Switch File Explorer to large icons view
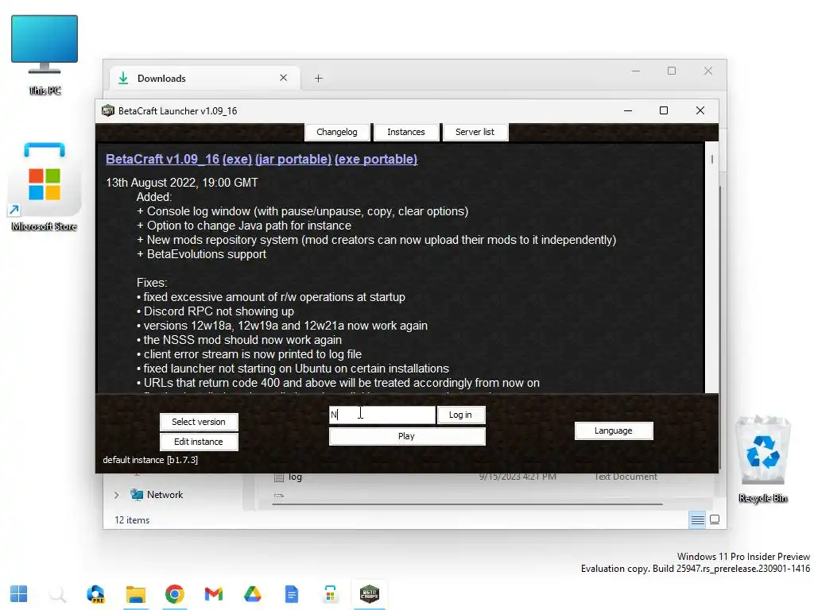 tap(715, 519)
